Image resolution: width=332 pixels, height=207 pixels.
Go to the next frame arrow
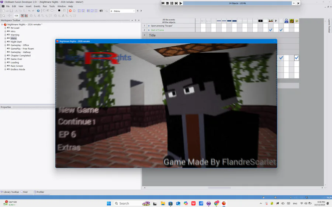click(141, 11)
